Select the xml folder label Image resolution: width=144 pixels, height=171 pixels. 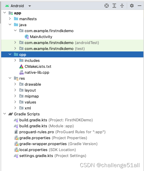pyautogui.click(x=28, y=108)
